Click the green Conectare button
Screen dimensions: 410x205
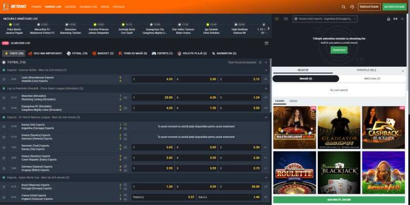339,50
